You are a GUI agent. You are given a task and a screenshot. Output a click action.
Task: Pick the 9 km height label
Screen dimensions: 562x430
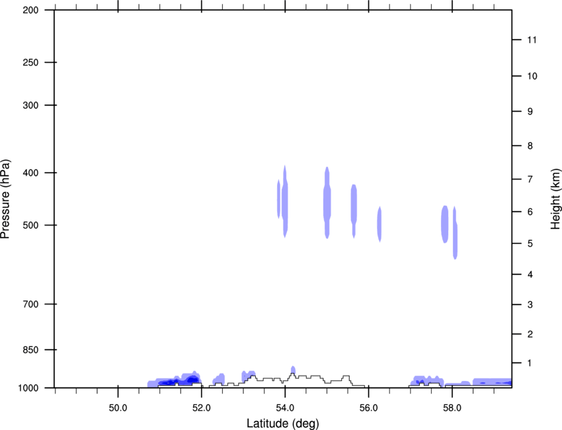pos(530,112)
